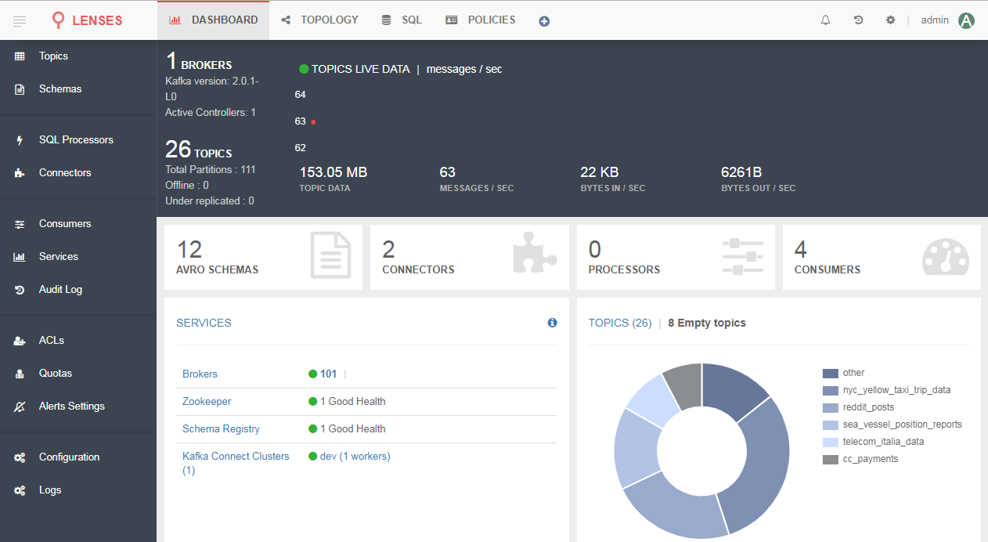988x542 pixels.
Task: Click the Connectors puzzle piece card icon
Action: [x=535, y=253]
